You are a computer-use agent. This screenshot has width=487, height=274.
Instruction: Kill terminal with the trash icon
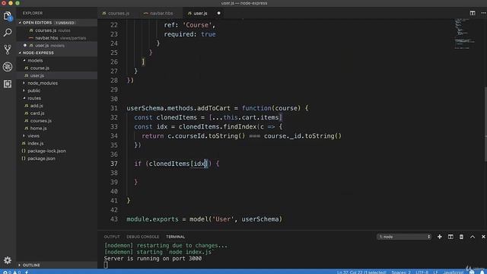pos(461,237)
